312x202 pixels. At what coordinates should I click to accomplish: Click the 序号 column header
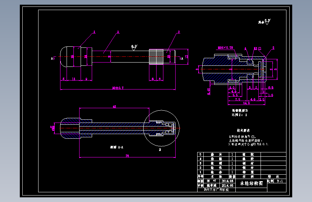click(200, 176)
